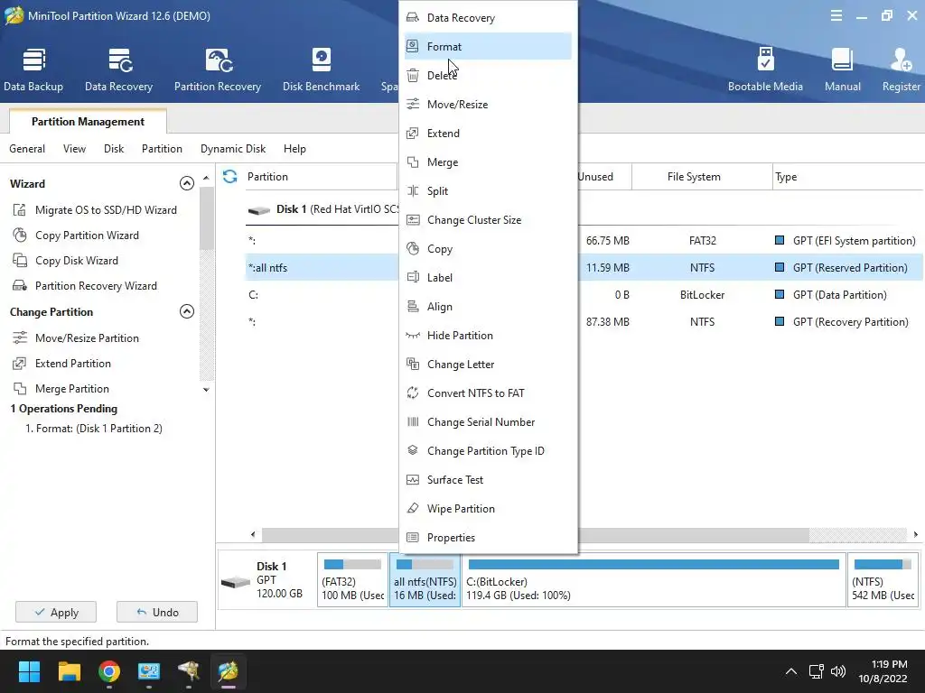Click Merge Partition in sidebar
The height and width of the screenshot is (693, 925).
click(x=61, y=389)
